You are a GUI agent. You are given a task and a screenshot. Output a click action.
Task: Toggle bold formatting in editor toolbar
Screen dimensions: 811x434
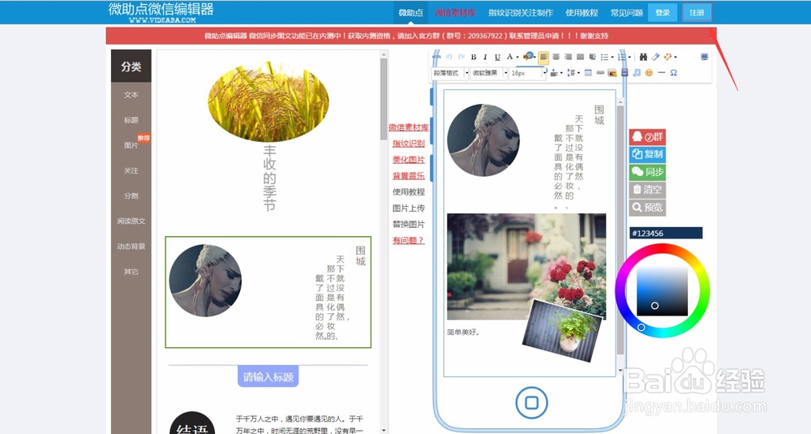click(x=474, y=57)
